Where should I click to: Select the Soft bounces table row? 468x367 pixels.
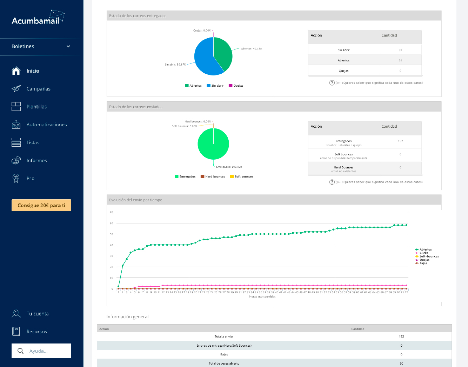click(x=365, y=156)
